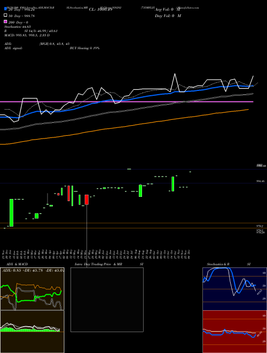The width and height of the screenshot is (267, 353).
Task: Click the large red candle with long wick
Action: tap(87, 199)
